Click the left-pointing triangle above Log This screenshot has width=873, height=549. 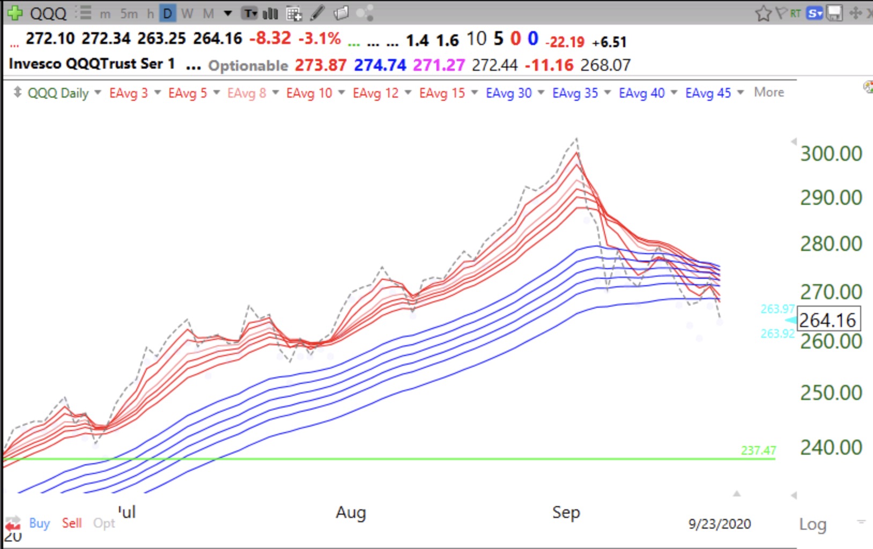coord(794,495)
